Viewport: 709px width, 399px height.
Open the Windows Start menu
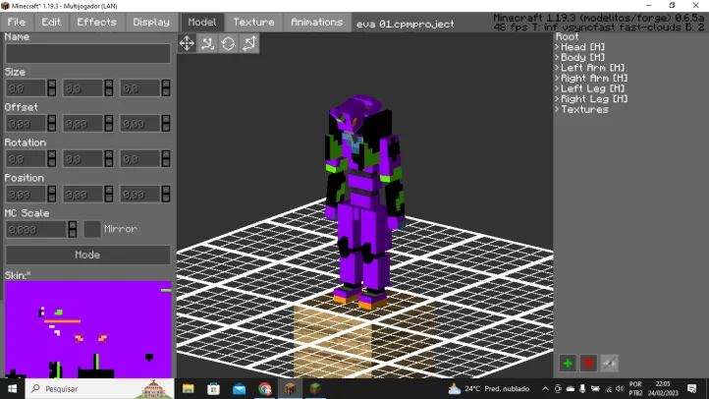(x=12, y=388)
